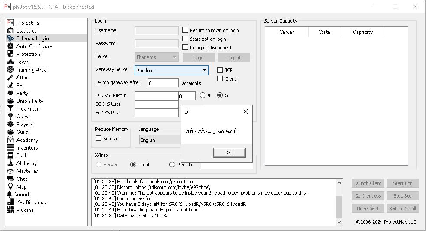Enable Return to town on login
The width and height of the screenshot is (426, 231).
(x=185, y=30)
